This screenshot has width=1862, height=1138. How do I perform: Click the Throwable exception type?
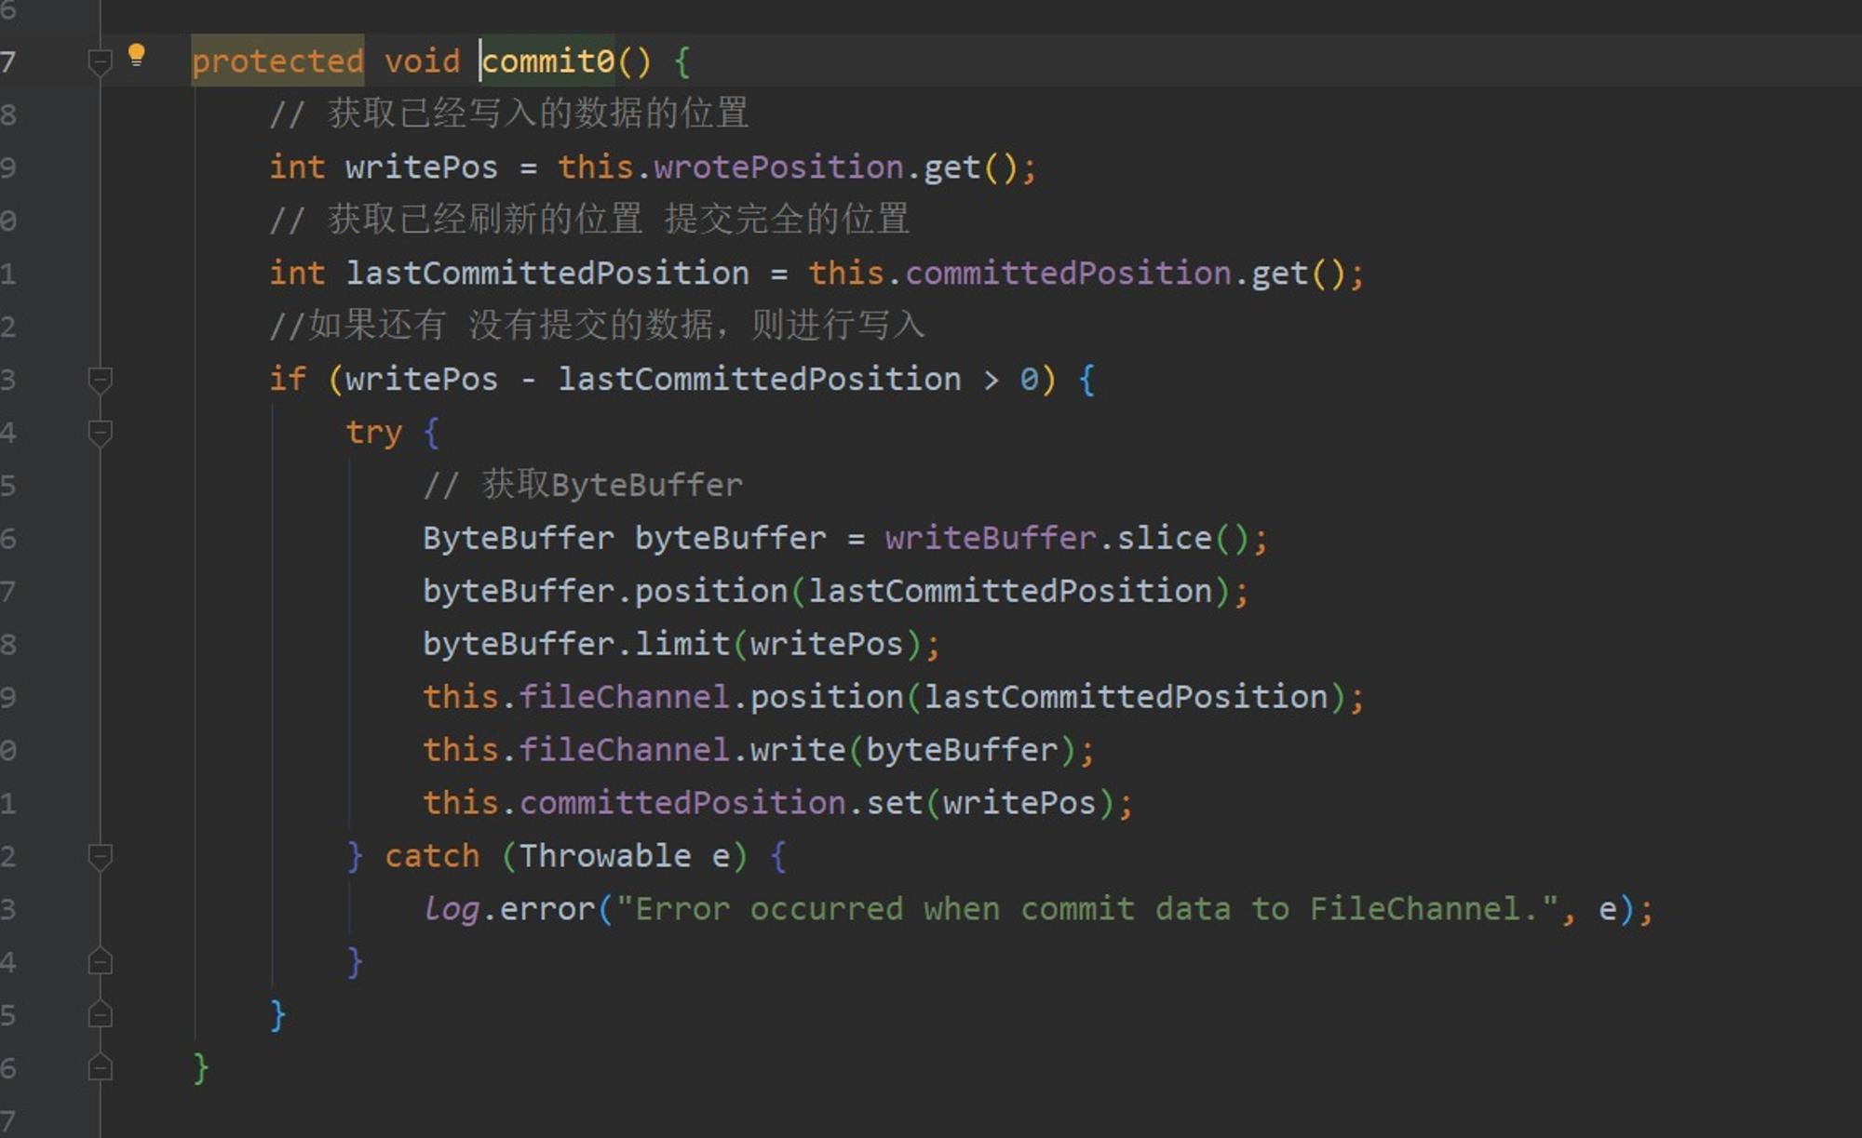(x=605, y=856)
